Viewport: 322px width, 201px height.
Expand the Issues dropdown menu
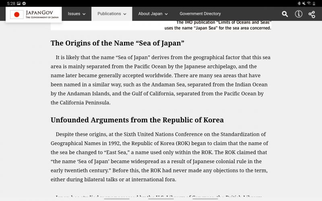click(76, 14)
